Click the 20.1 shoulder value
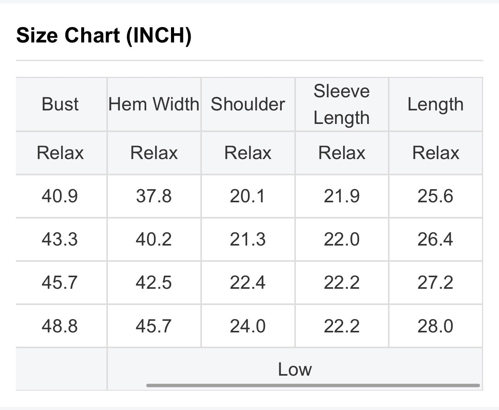 [248, 196]
